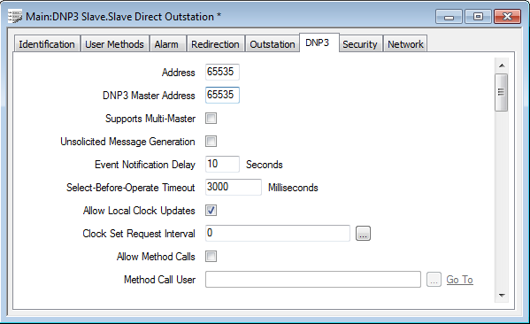Click the Method Call User browse button
This screenshot has width=530, height=324.
434,280
